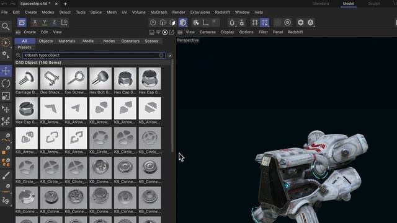Open the search magnifier tool in left sidebar
This screenshot has height=223, width=397.
click(x=6, y=26)
